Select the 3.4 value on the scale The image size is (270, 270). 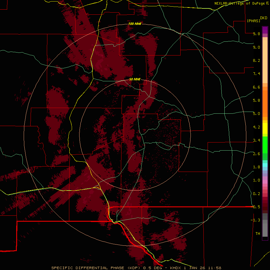(256, 140)
